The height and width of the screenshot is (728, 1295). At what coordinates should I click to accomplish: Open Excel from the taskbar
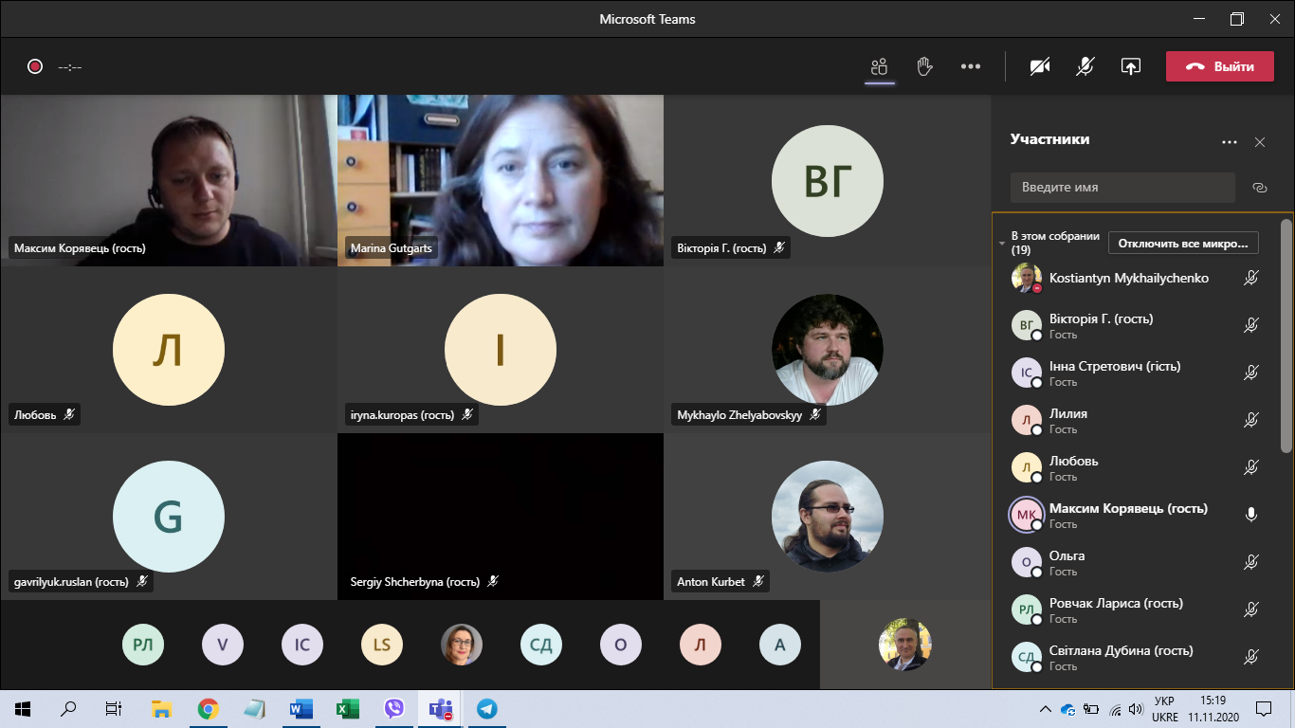click(348, 708)
